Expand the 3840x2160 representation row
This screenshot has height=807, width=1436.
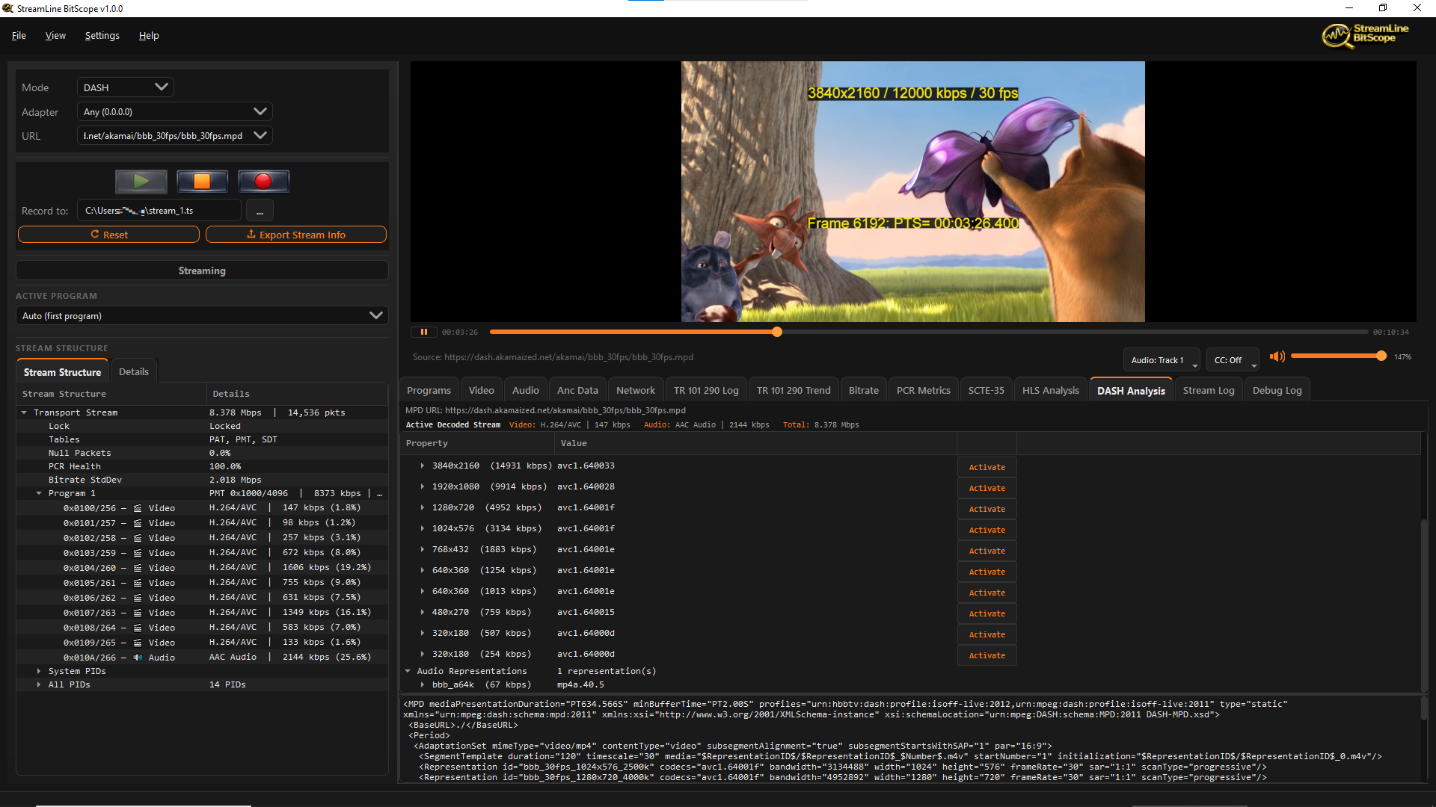tap(423, 466)
